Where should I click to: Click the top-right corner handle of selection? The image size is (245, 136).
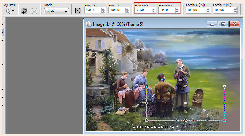coord(224,86)
